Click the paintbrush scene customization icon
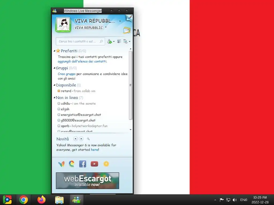The width and height of the screenshot is (274, 205). 130,18
